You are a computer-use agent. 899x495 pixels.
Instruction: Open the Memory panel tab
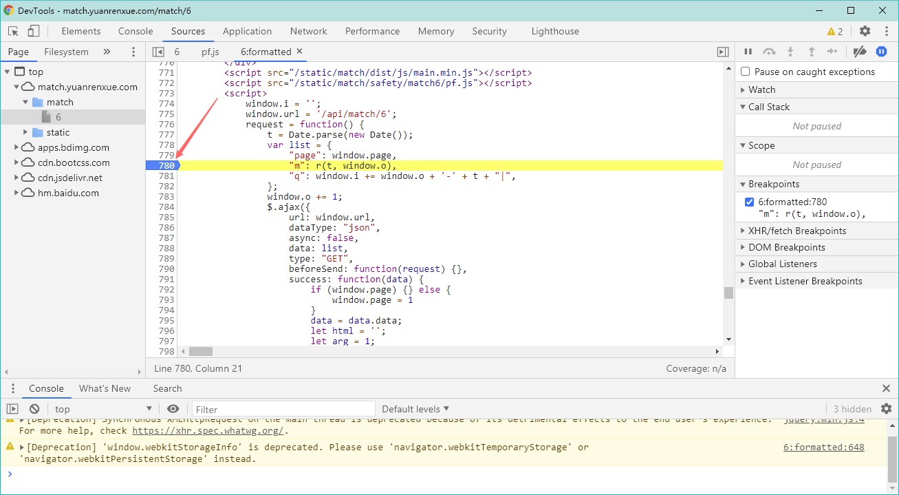click(x=436, y=31)
